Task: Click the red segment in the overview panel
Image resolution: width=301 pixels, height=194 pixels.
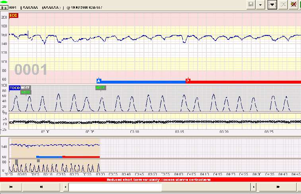Action: pos(81,157)
